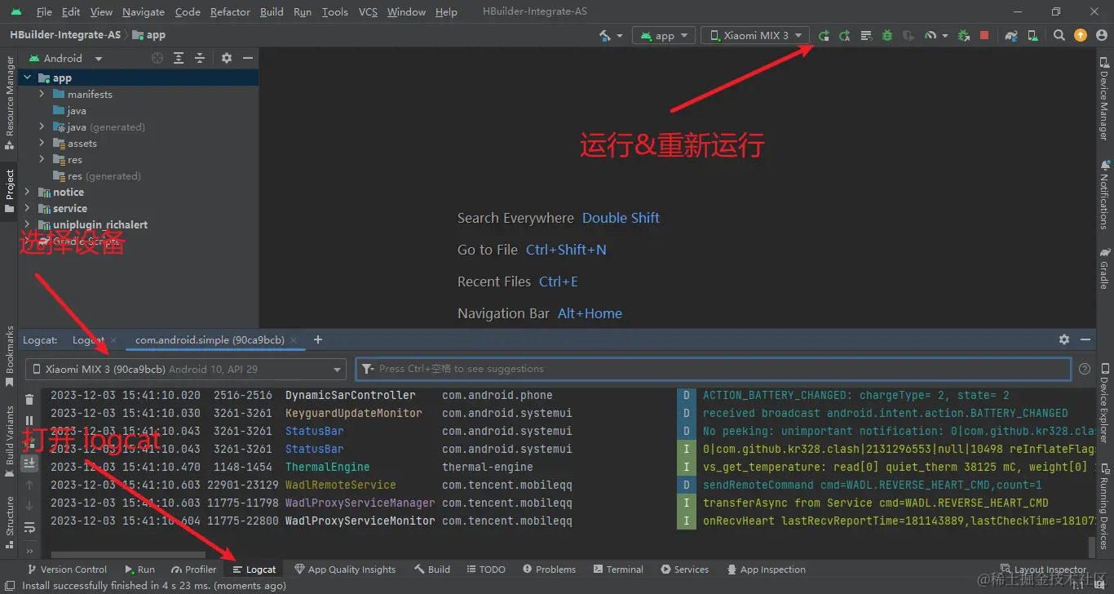Open App Quality Insights tool window
1114x594 pixels.
pyautogui.click(x=345, y=570)
